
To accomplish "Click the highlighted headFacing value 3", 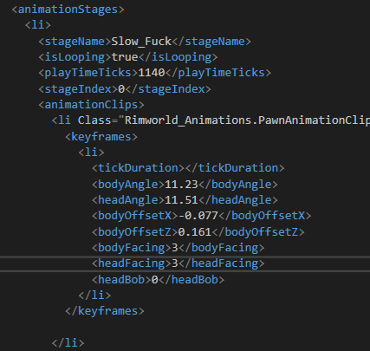I will (175, 263).
